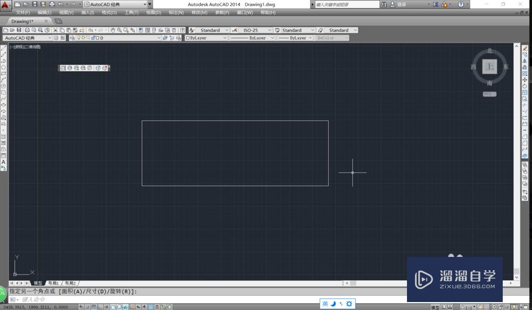Click the Dimension Style icon beside ISO-25
The width and height of the screenshot is (532, 310).
[235, 30]
